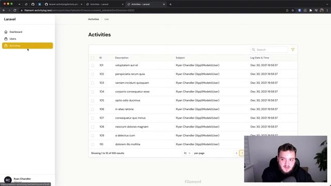The image size is (331, 186).
Task: Open Users in the sidebar
Action: click(x=27, y=39)
